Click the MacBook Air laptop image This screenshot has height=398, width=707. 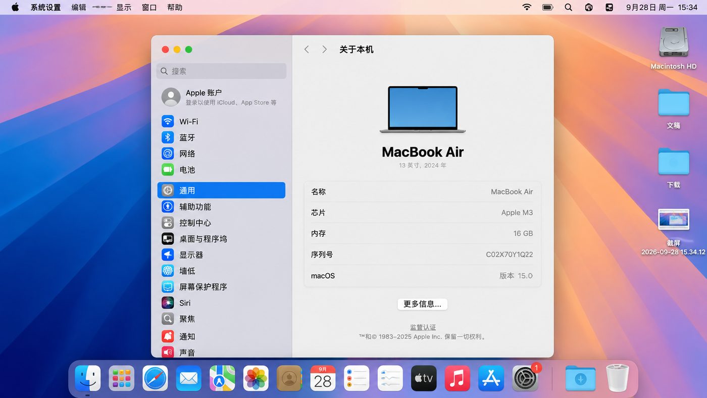point(423,110)
